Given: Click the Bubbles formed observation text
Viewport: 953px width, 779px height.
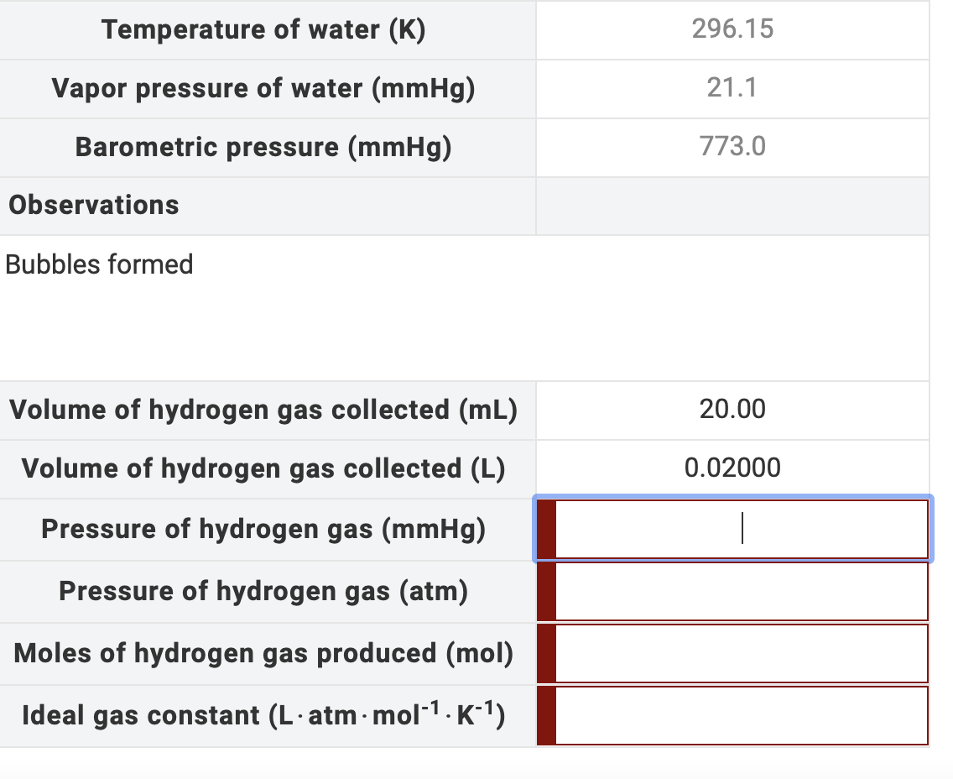Looking at the screenshot, I should [98, 264].
